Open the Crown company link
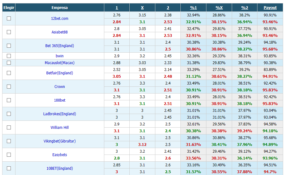The height and width of the screenshot is (175, 285). click(x=60, y=87)
